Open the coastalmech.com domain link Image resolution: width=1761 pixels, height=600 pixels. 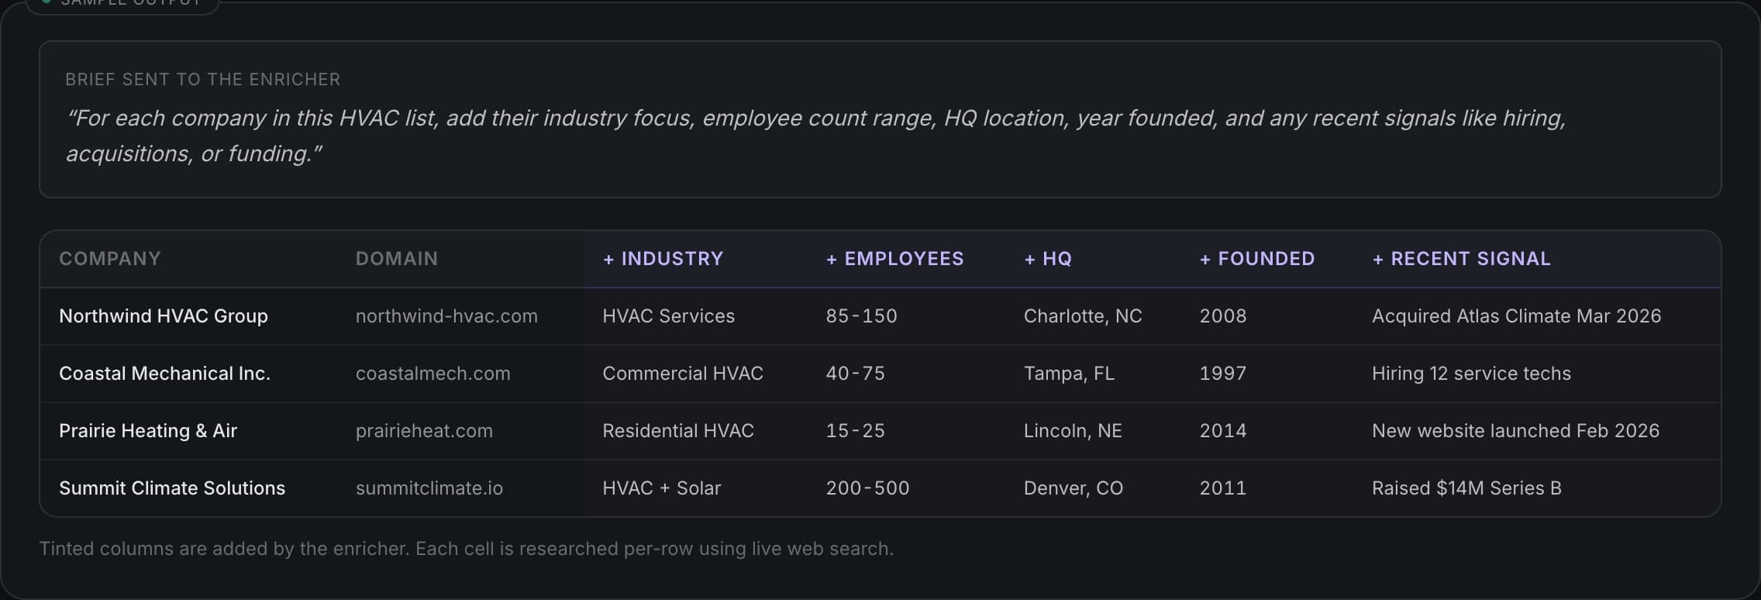(432, 374)
